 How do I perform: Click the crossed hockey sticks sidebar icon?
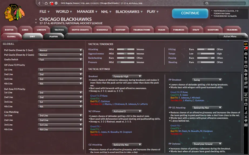point(246,117)
